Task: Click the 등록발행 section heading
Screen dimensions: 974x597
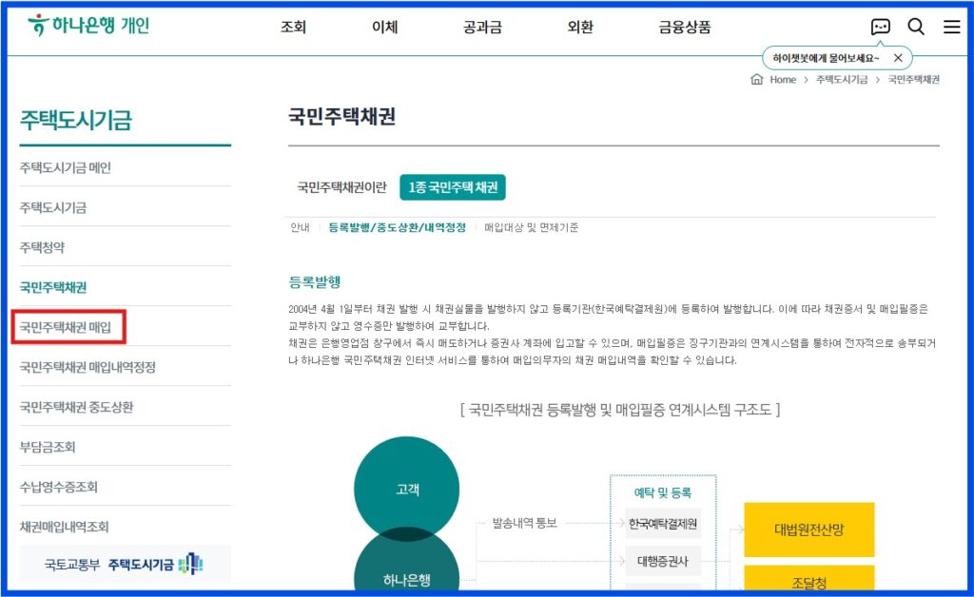Action: click(x=314, y=282)
